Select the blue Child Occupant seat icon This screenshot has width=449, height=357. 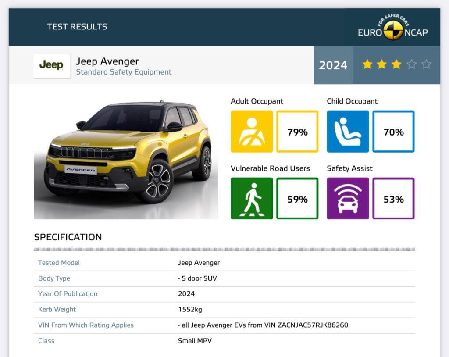348,132
